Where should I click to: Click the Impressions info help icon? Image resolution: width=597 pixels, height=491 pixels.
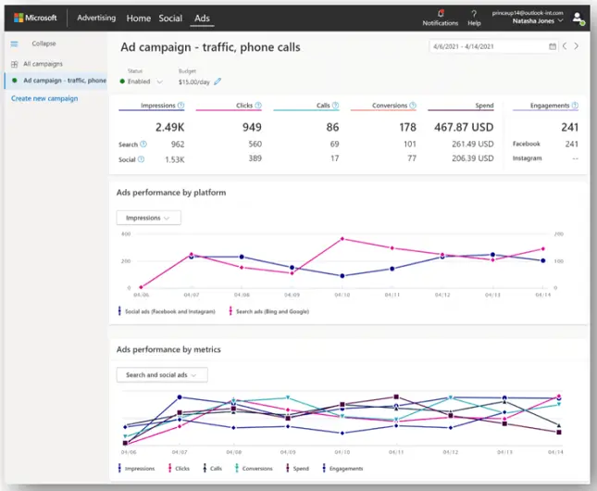point(180,106)
